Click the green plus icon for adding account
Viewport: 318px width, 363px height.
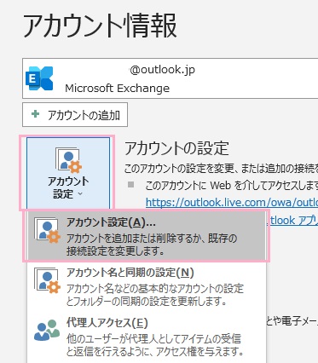click(x=35, y=114)
